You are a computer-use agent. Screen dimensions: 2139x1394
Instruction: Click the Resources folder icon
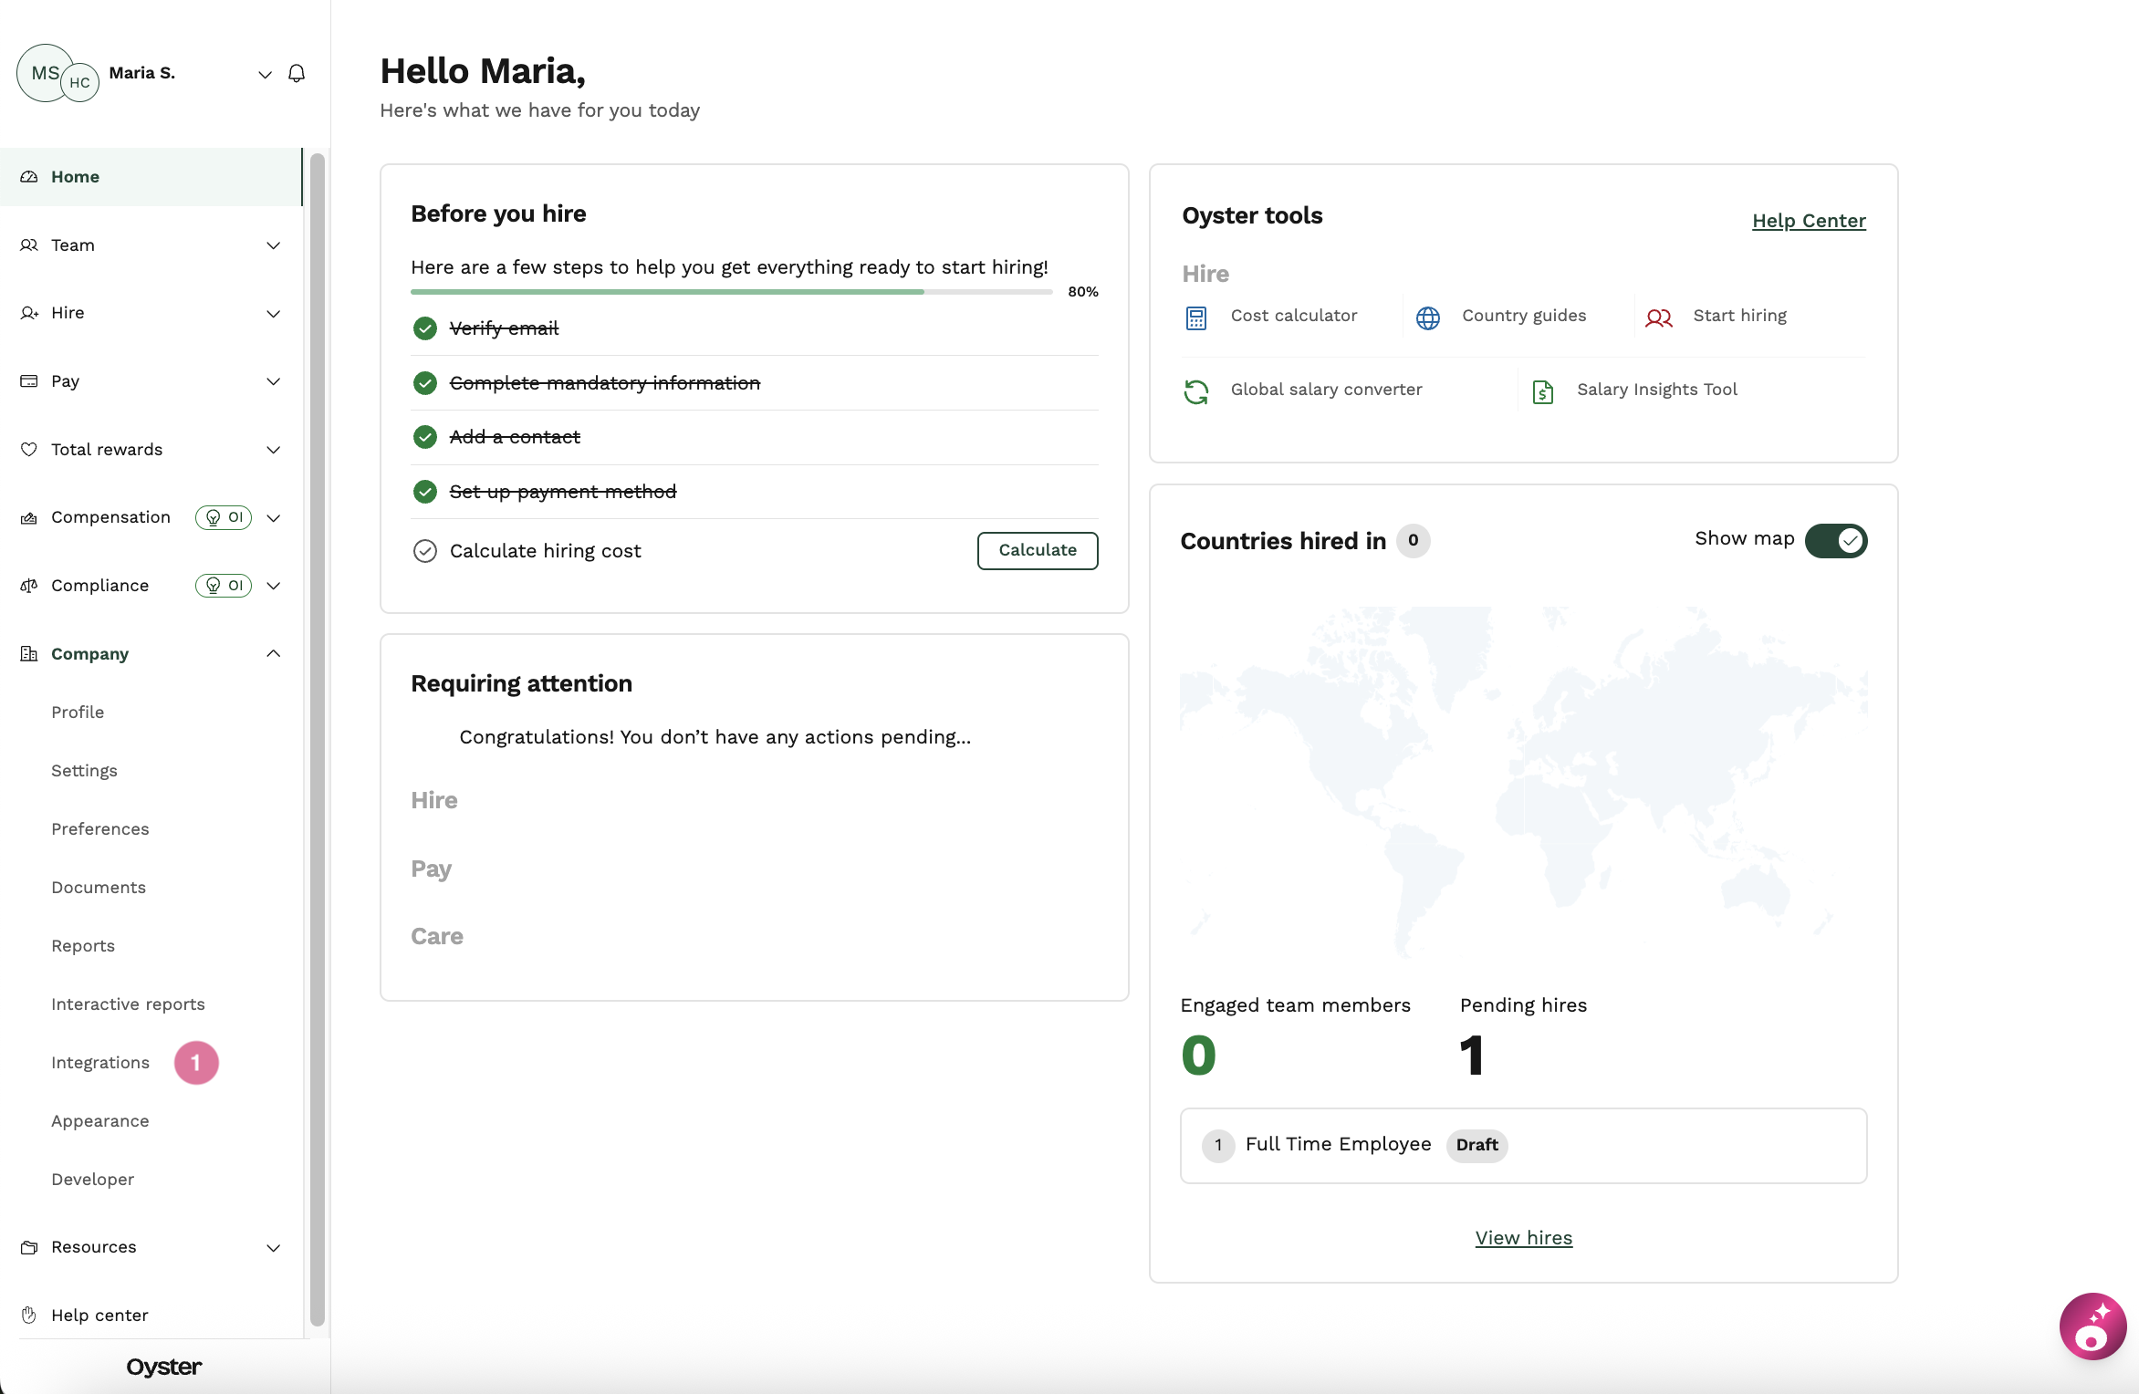pos(29,1247)
